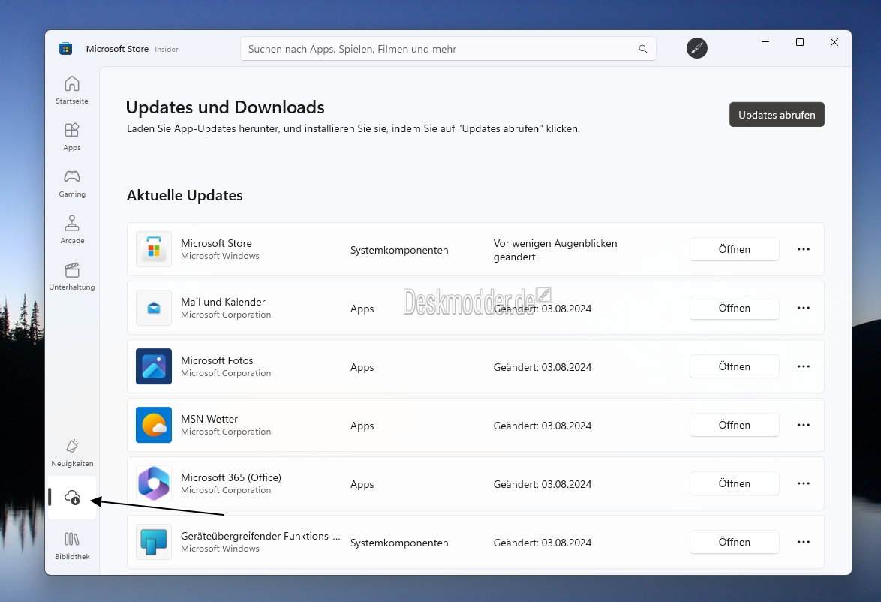Click the Microsoft Store app icon in list
Image resolution: width=881 pixels, height=602 pixels.
[154, 249]
